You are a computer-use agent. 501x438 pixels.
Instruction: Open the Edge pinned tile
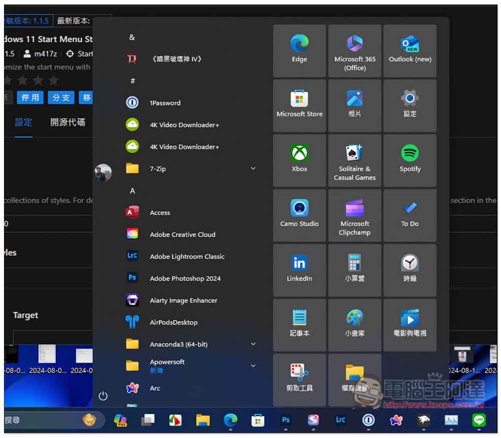click(x=300, y=51)
